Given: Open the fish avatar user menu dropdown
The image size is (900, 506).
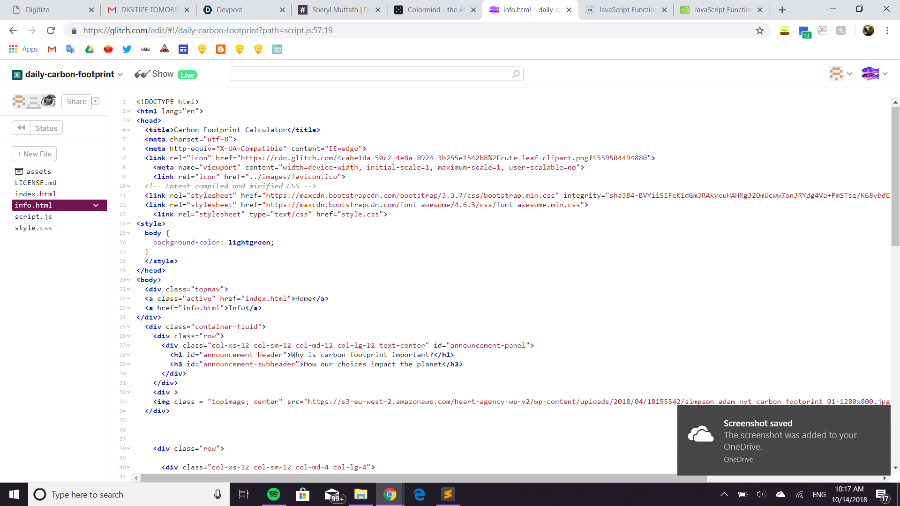Looking at the screenshot, I should click(x=885, y=74).
